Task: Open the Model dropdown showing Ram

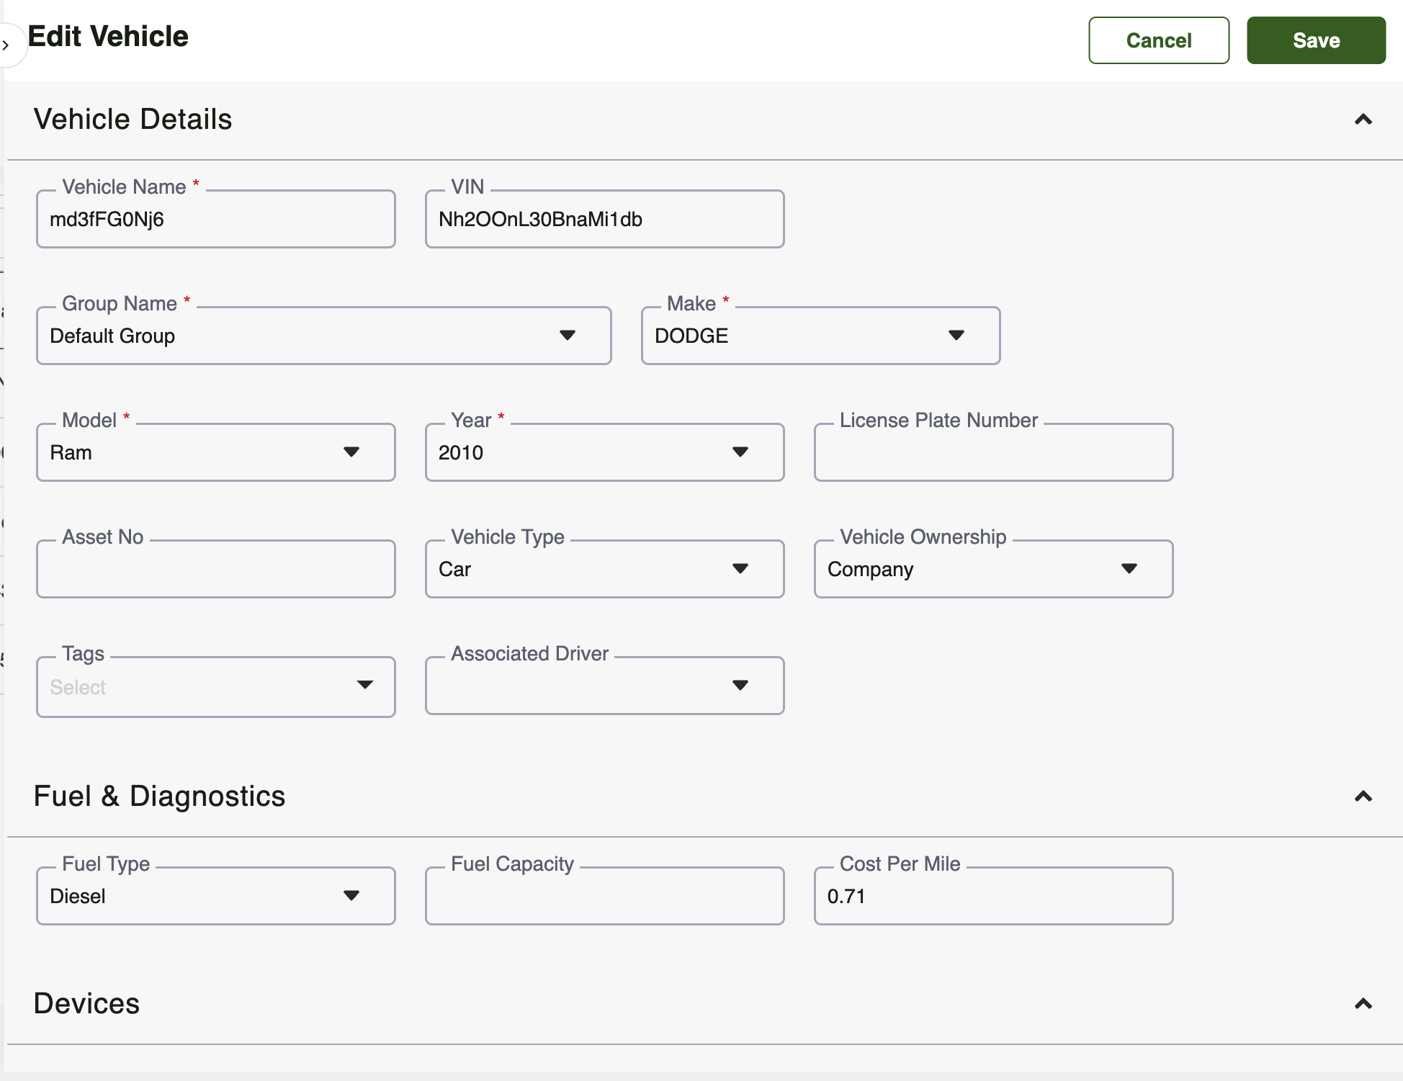Action: tap(215, 452)
